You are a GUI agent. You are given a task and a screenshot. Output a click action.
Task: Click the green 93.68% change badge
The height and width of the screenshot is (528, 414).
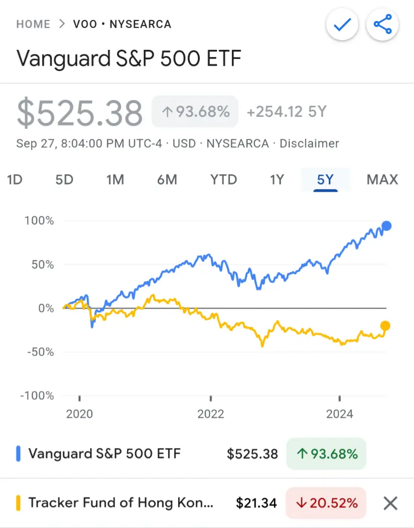[326, 454]
